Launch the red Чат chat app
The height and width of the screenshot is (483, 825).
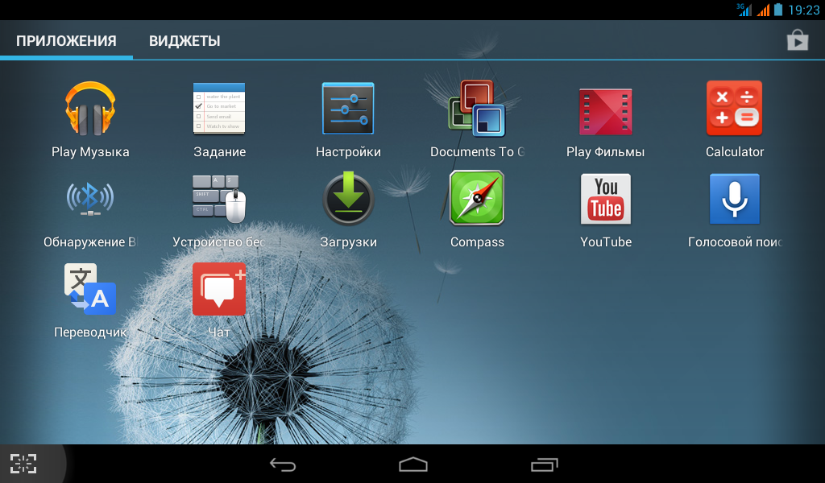pyautogui.click(x=219, y=289)
